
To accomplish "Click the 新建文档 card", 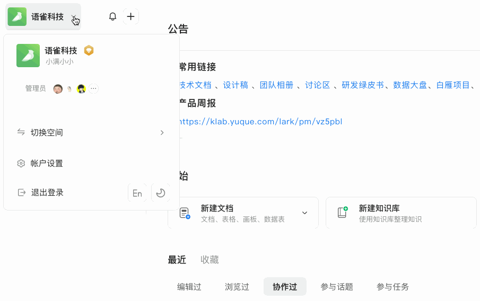I will [243, 213].
